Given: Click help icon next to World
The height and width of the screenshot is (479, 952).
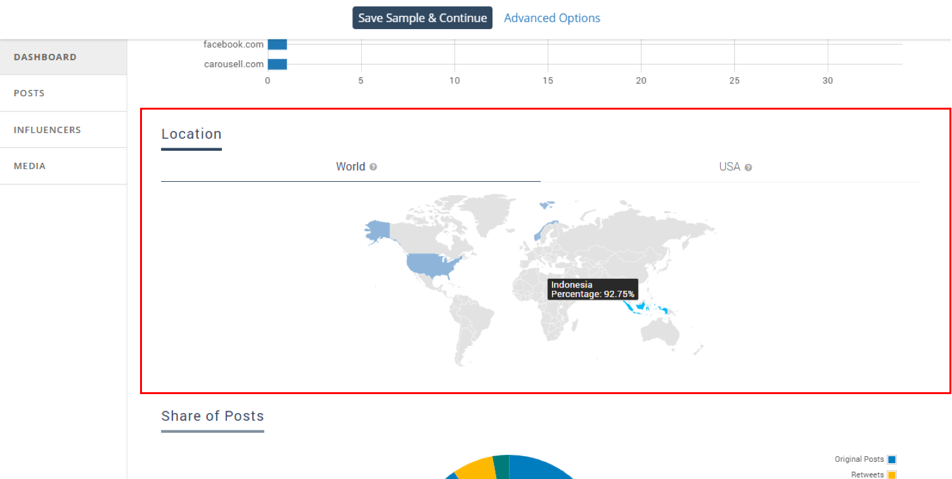Looking at the screenshot, I should (x=373, y=167).
